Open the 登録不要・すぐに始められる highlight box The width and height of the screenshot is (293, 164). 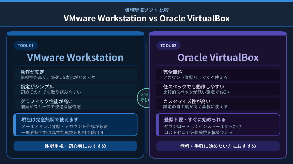click(218, 125)
